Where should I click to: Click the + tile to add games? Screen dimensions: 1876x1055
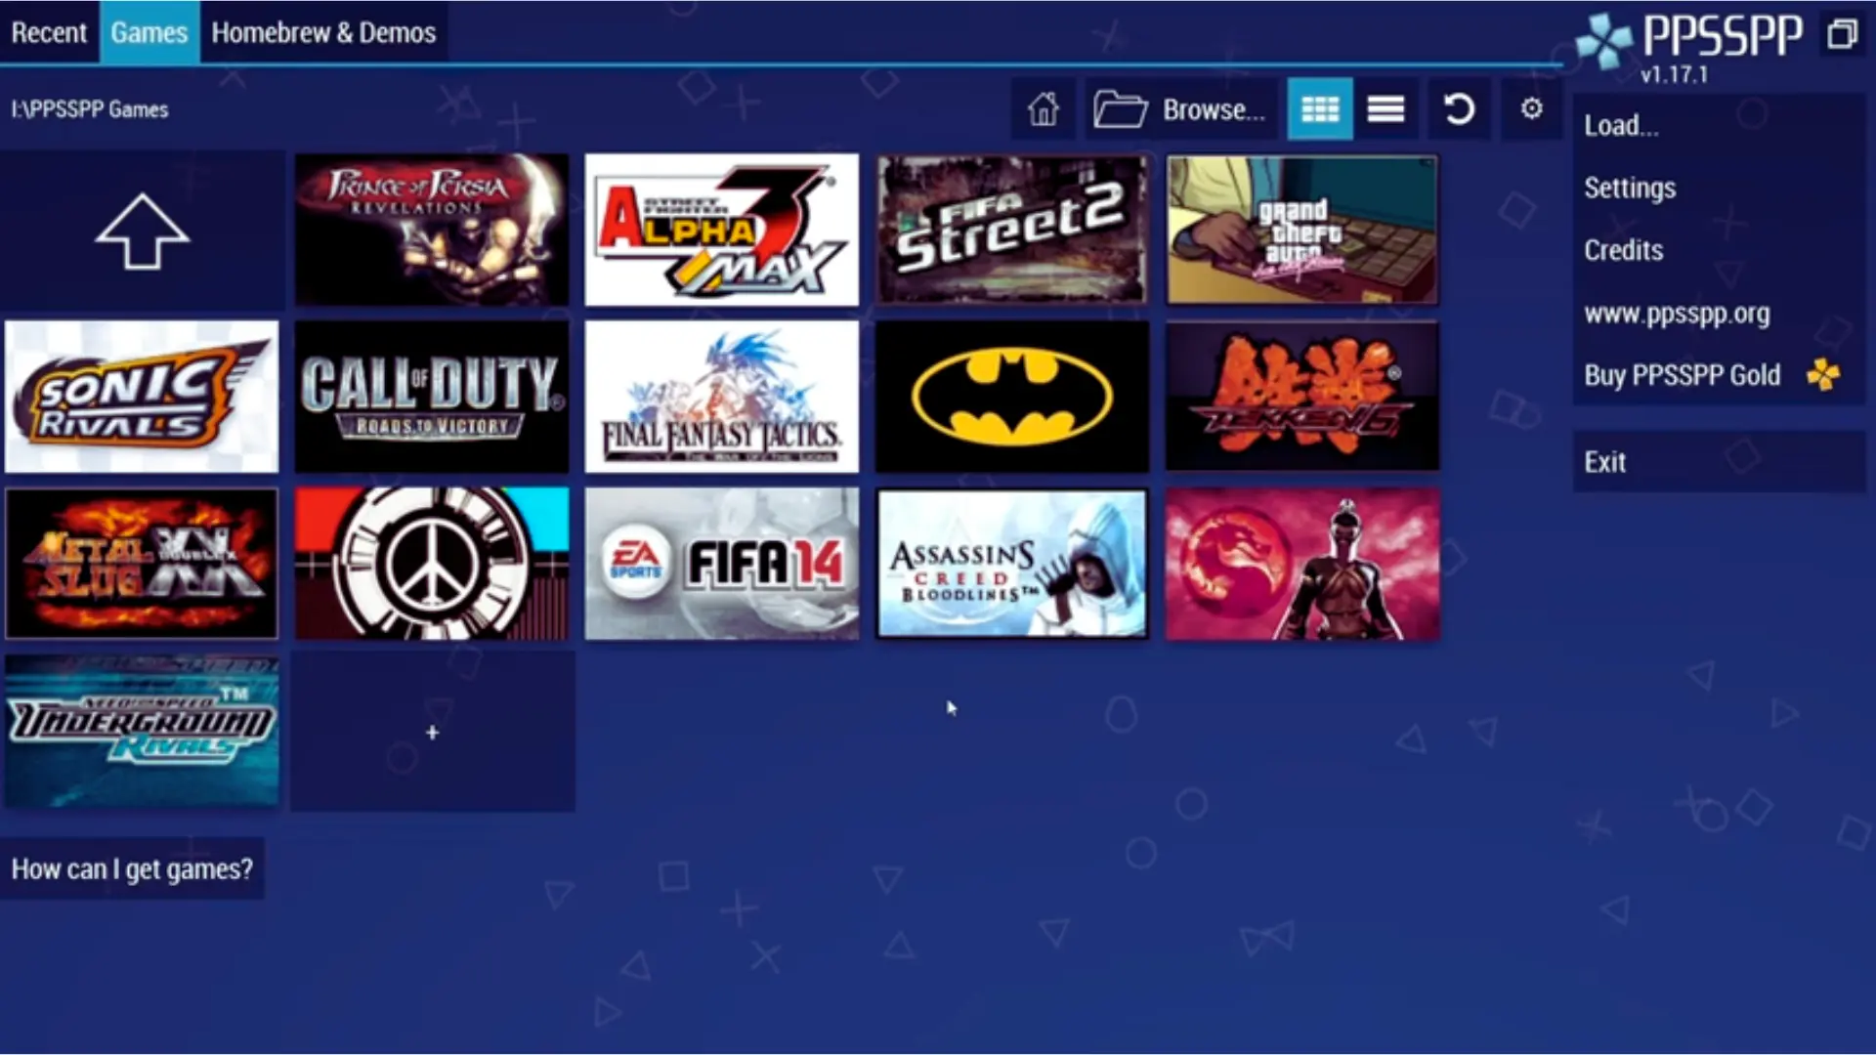pyautogui.click(x=432, y=732)
